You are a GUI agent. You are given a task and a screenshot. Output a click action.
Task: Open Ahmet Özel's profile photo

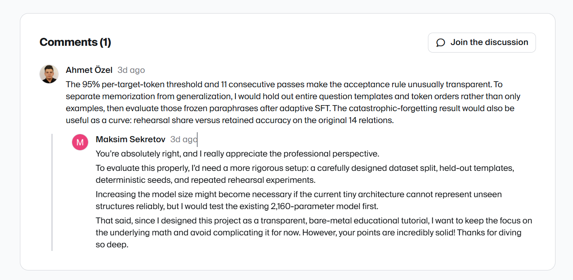(49, 74)
